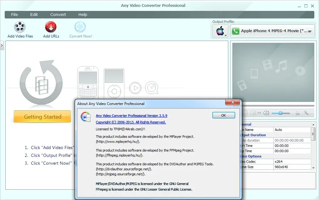Click the (http://www.mplayerhq.hu/) text
This screenshot has width=319, height=200.
(118, 142)
